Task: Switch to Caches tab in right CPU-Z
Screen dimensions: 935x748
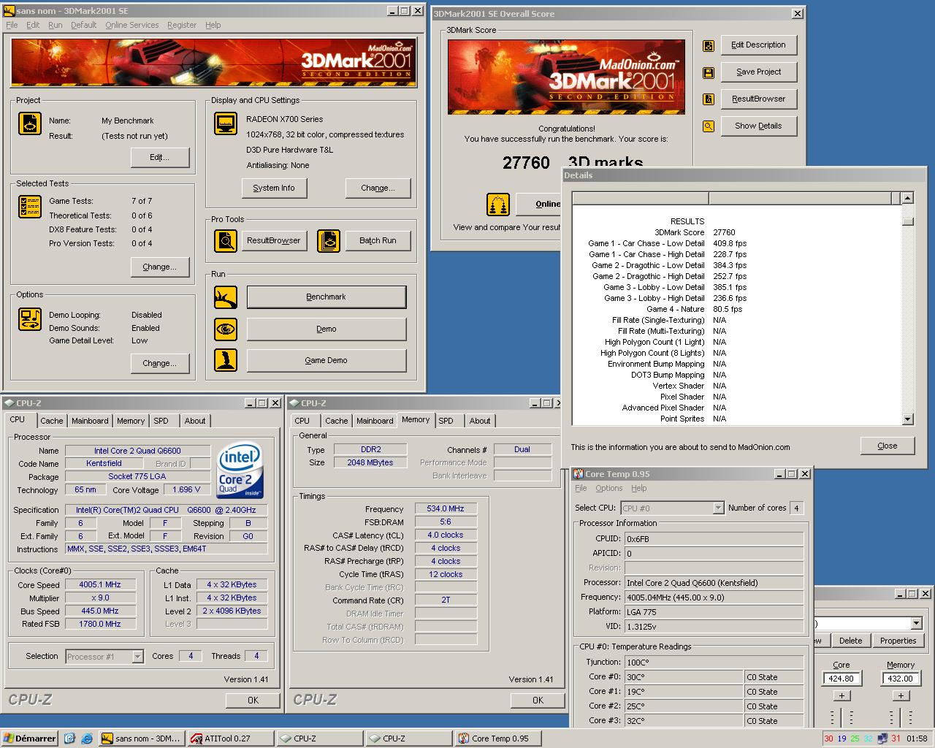Action: (337, 421)
